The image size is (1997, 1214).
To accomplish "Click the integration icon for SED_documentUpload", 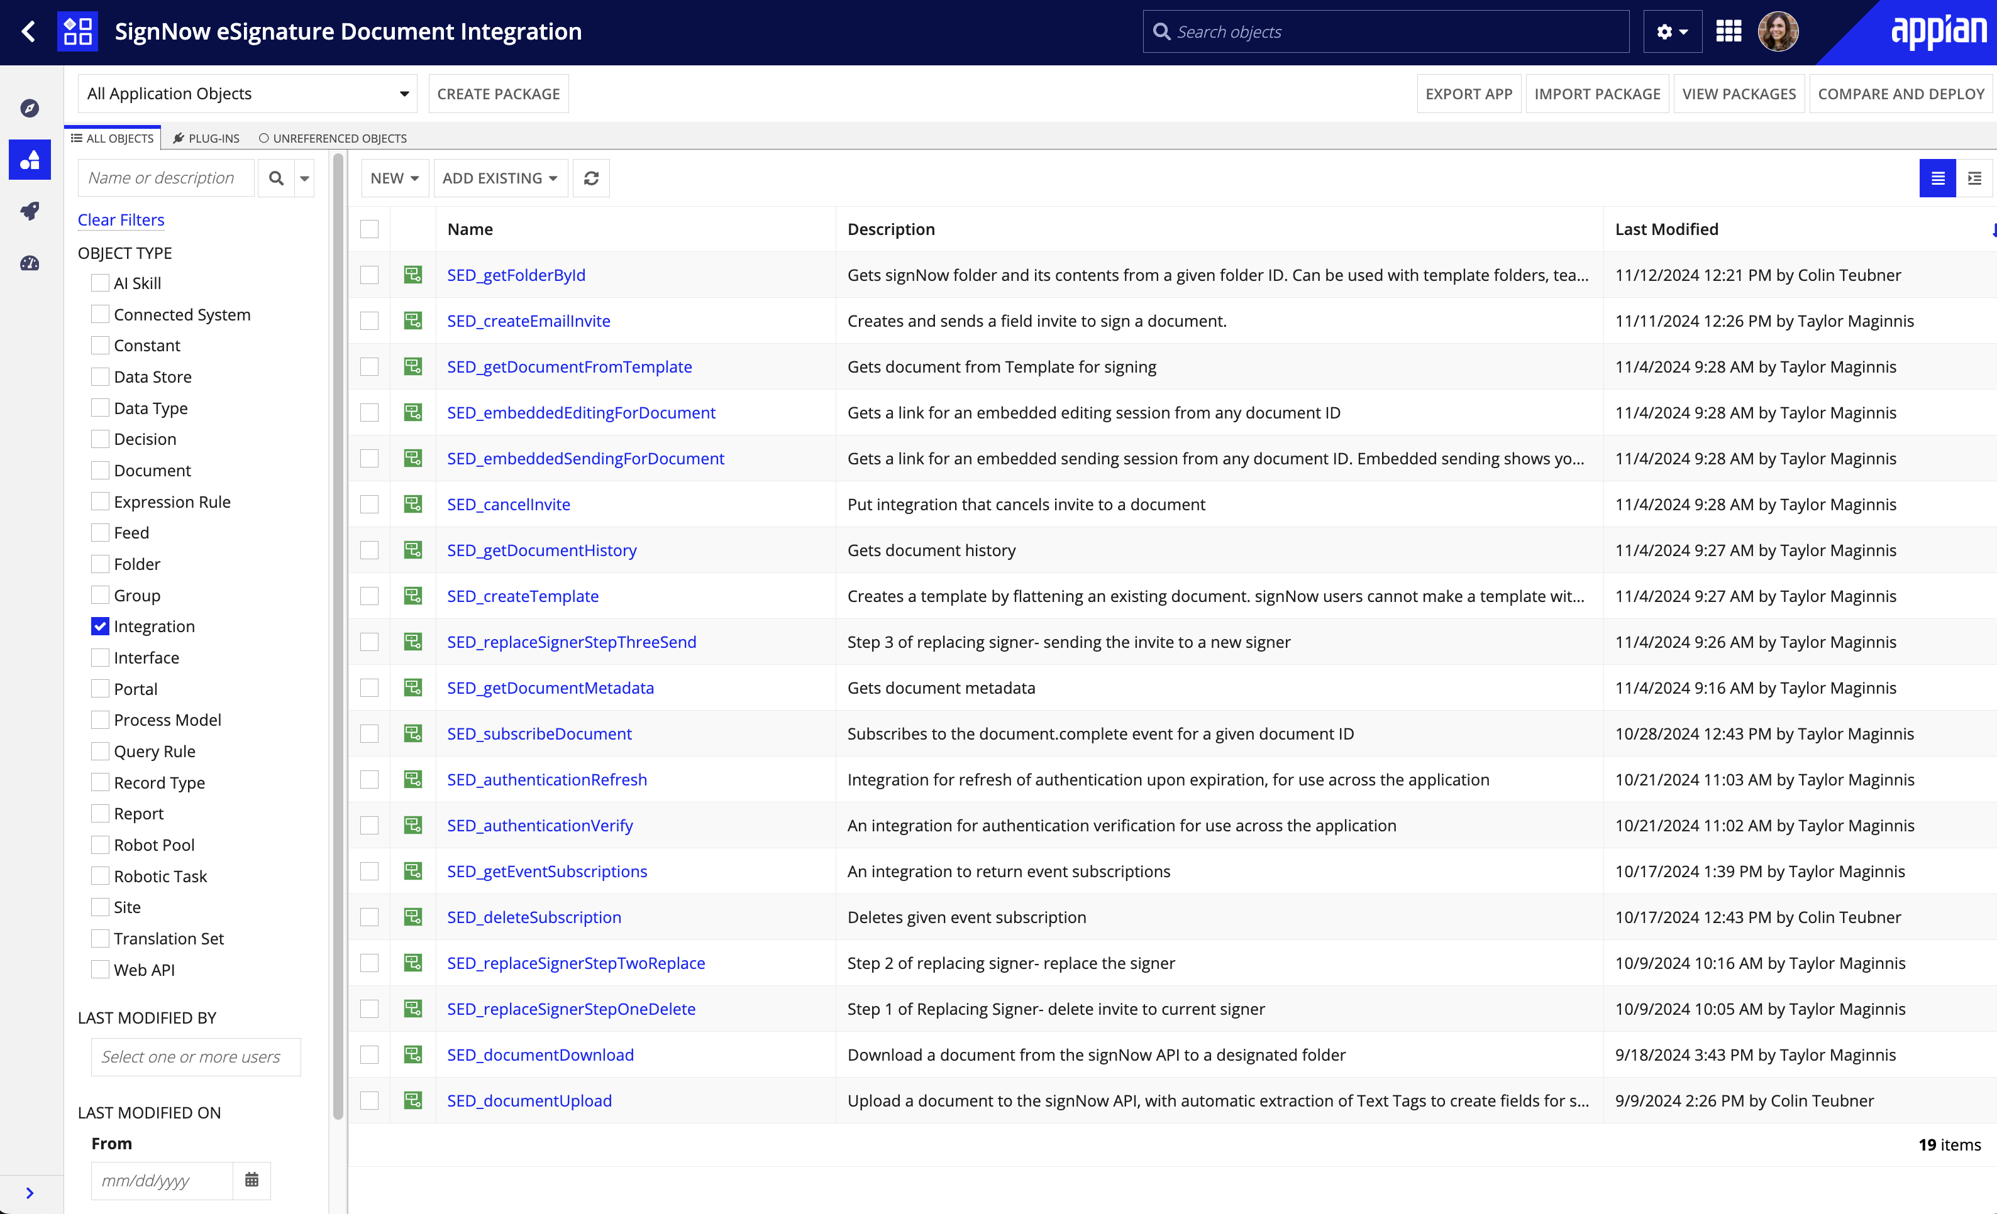I will tap(412, 1101).
